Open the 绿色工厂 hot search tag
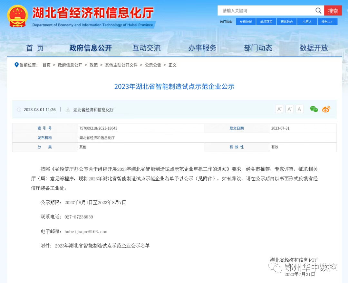This screenshot has height=283, width=348. [x=328, y=21]
